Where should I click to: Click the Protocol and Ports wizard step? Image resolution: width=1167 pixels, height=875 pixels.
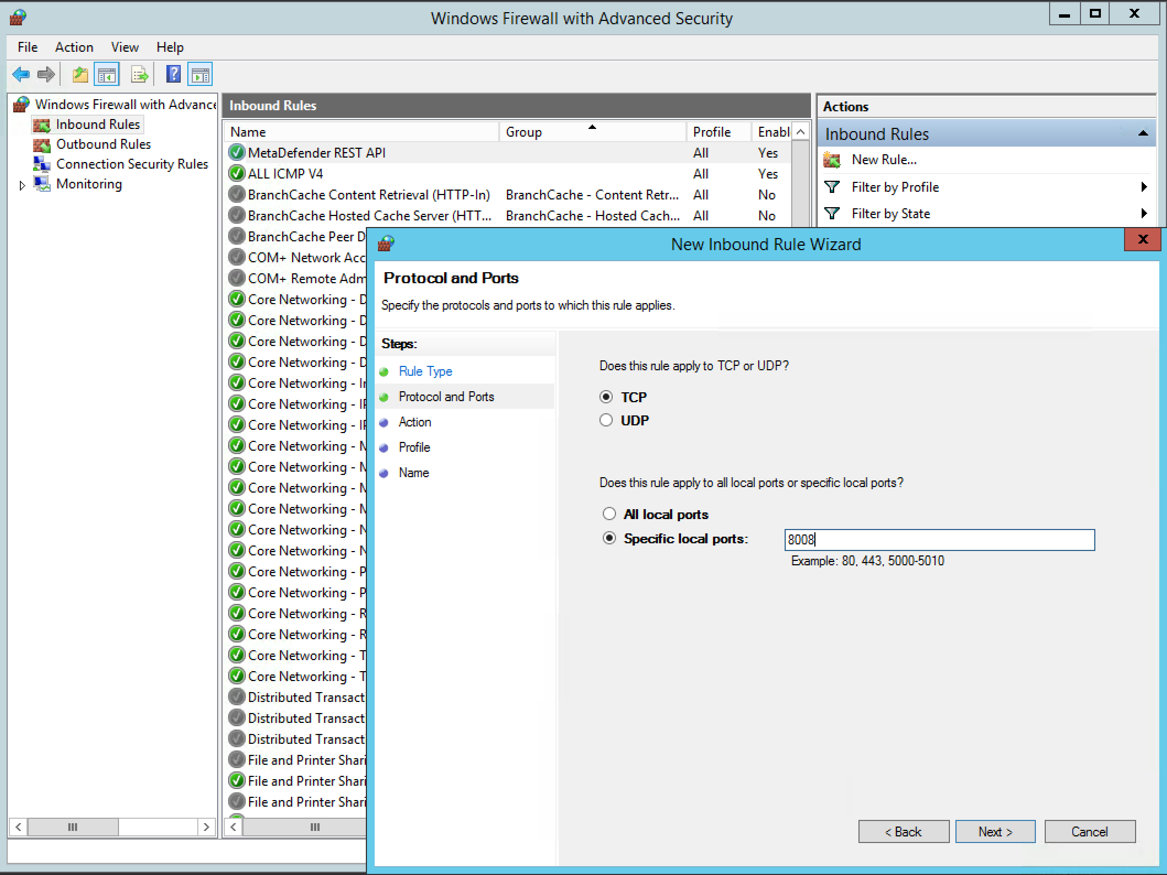pyautogui.click(x=446, y=397)
